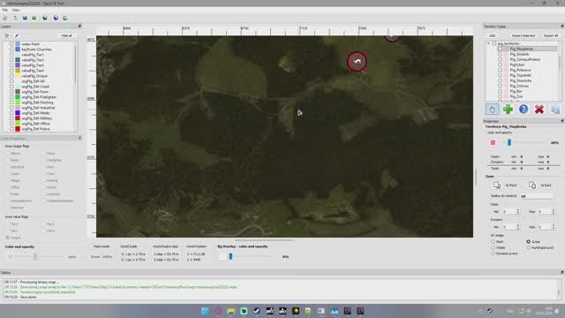Toggle usgFlg_Def-Police layer checkbox
This screenshot has width=565, height=318.
point(11,129)
